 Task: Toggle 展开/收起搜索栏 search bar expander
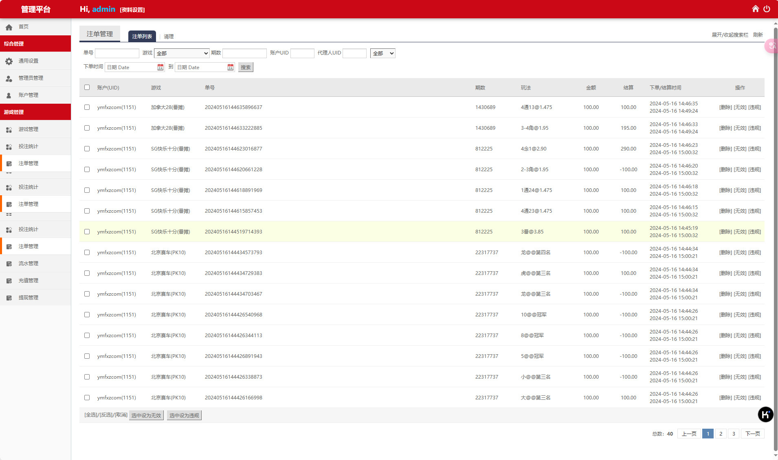pyautogui.click(x=730, y=35)
